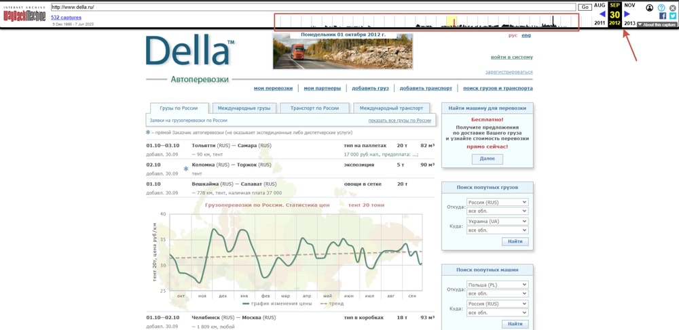679x330 pixels.
Task: Click Найти машину для перевозки panel header
Action: pos(487,108)
